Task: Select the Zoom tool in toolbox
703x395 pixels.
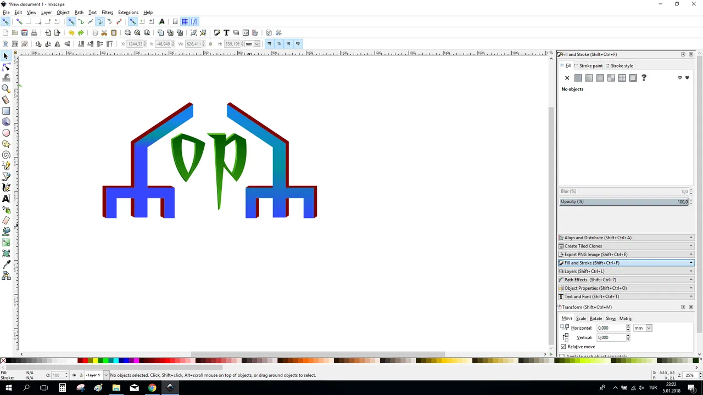Action: coord(6,89)
